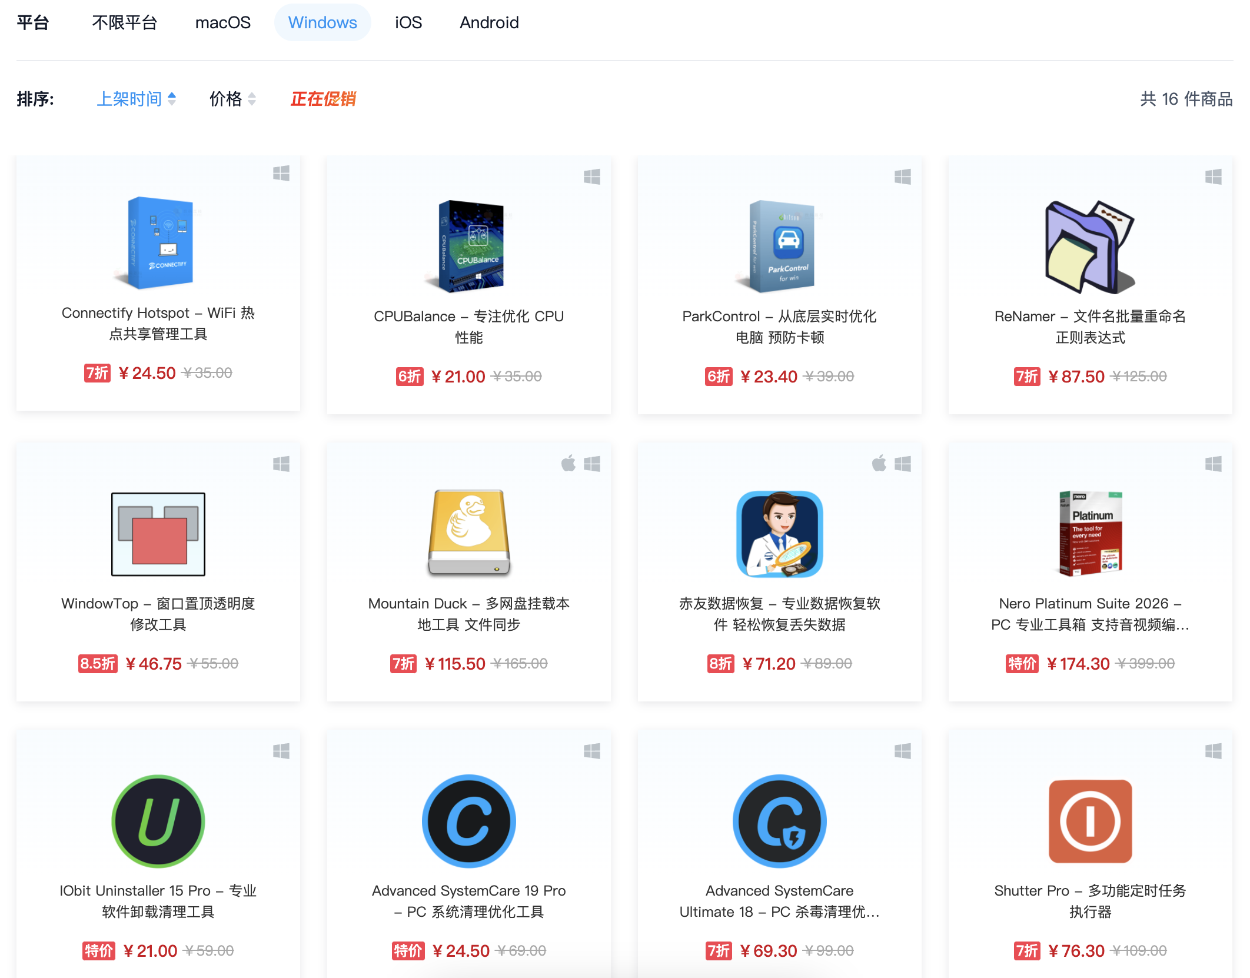Open the ReNamer folder icon
The width and height of the screenshot is (1250, 978).
click(1090, 246)
